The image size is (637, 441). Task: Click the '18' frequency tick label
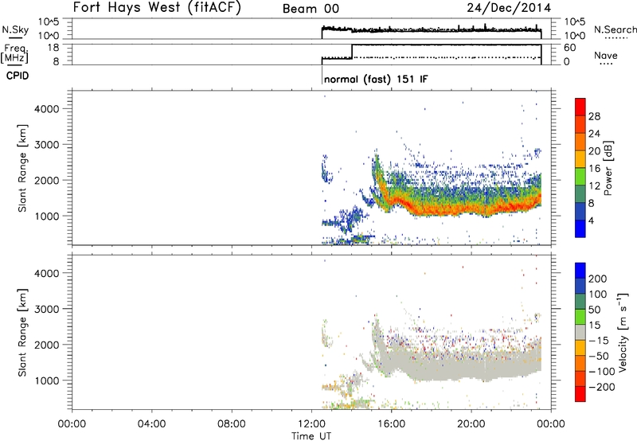pyautogui.click(x=53, y=48)
